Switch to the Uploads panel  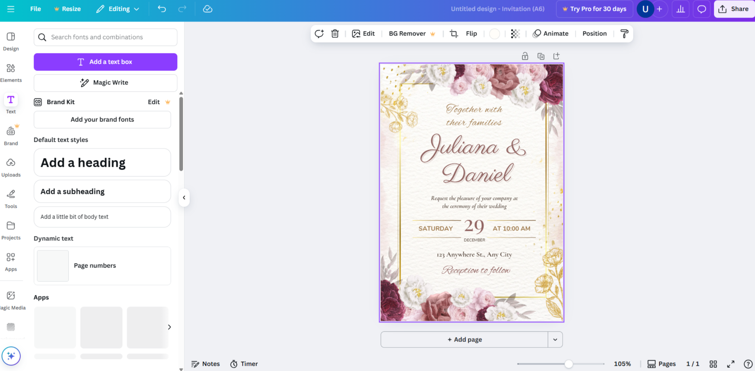pyautogui.click(x=11, y=167)
